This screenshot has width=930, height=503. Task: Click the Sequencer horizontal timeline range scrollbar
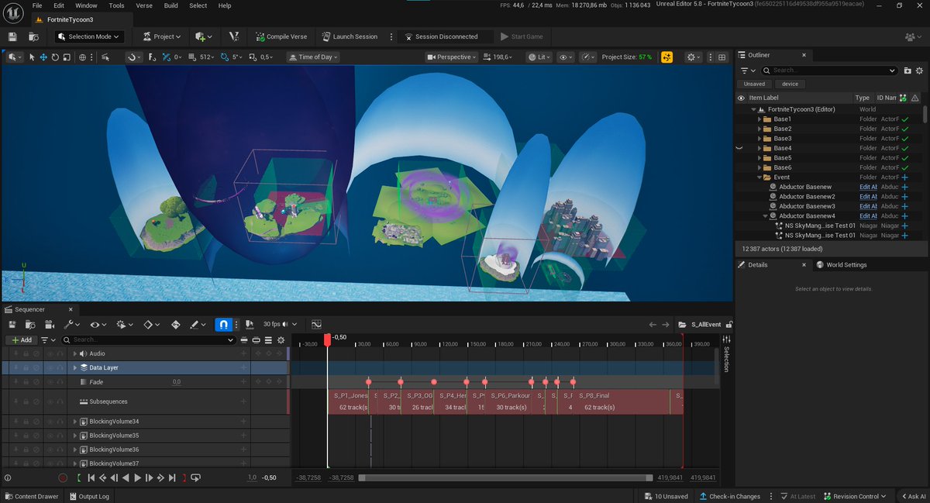click(x=505, y=478)
